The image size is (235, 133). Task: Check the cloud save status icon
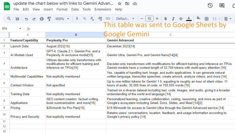pos(135,4)
